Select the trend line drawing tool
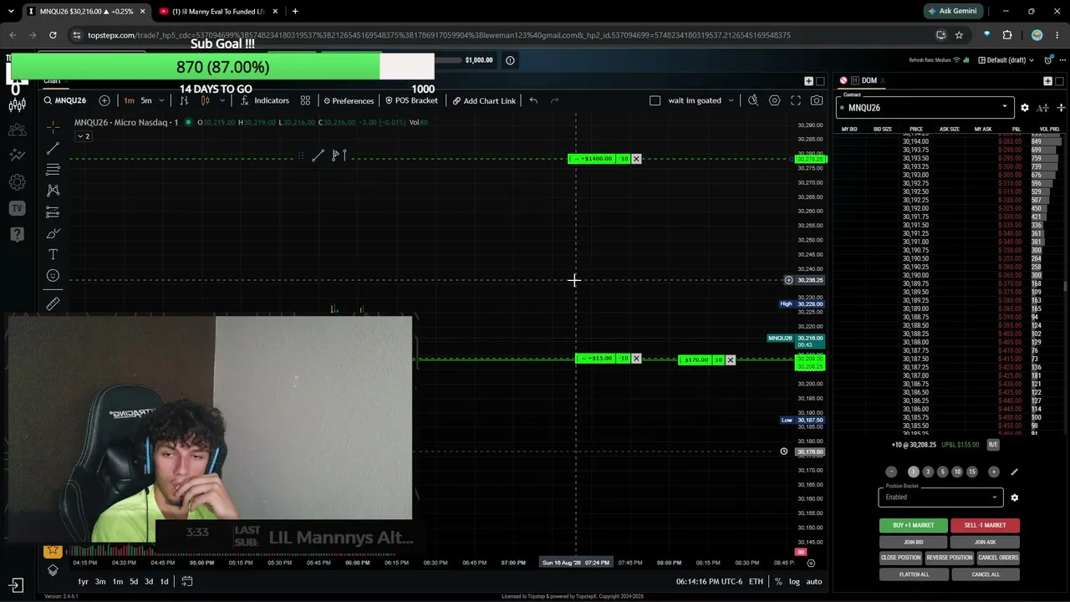The image size is (1070, 602). tap(53, 148)
